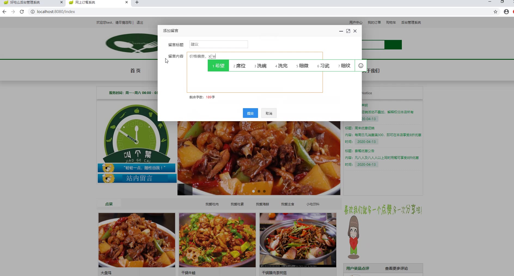Click the browser forward arrow
Image resolution: width=514 pixels, height=276 pixels.
pyautogui.click(x=13, y=12)
